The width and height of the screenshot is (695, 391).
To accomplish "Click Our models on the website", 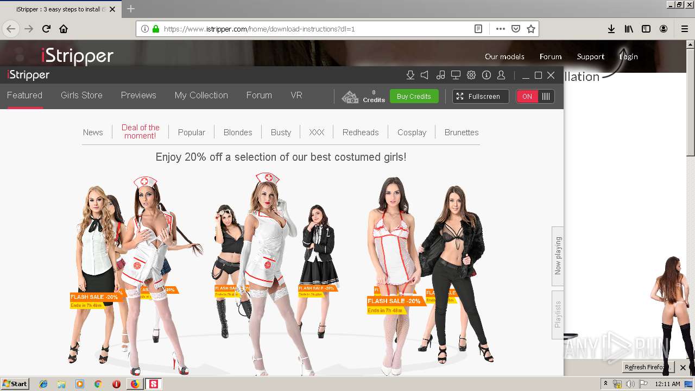I will [504, 56].
